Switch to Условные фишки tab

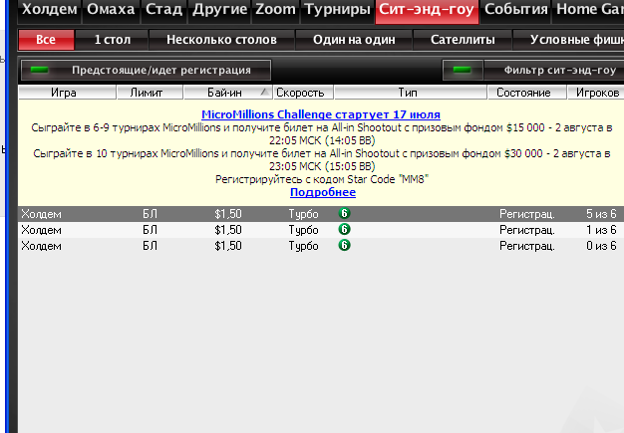(569, 40)
